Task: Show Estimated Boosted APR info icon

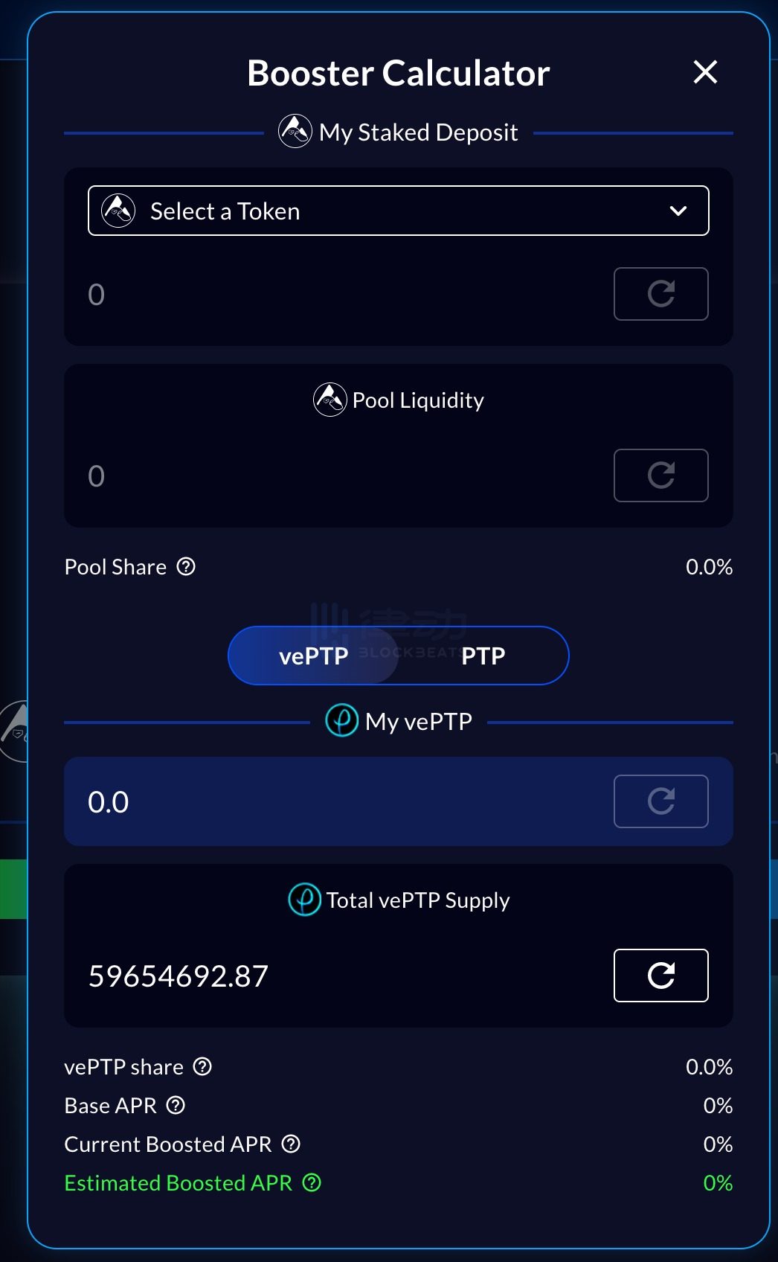Action: (x=312, y=1183)
